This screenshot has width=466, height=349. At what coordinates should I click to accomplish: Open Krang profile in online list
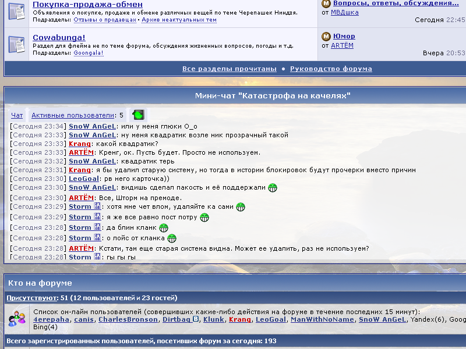240,319
